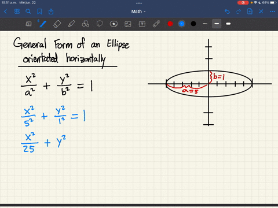This screenshot has width=278, height=208.
Task: Tap the three-dot multitasking handle
Action: point(139,3)
